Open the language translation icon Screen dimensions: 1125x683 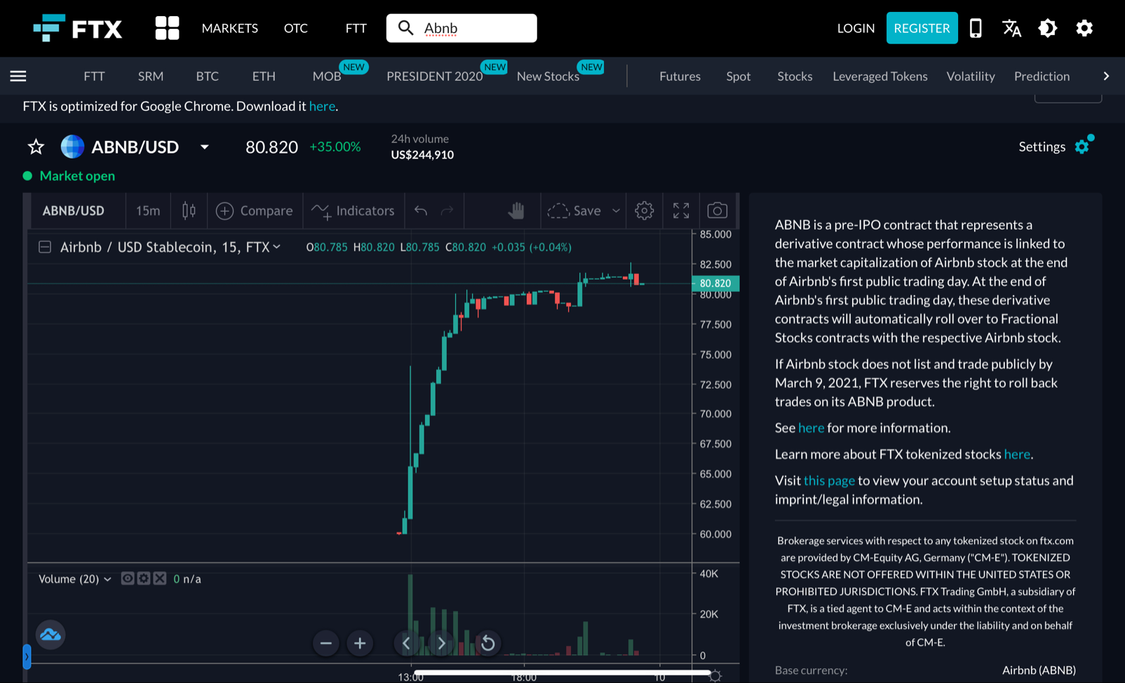point(1011,28)
